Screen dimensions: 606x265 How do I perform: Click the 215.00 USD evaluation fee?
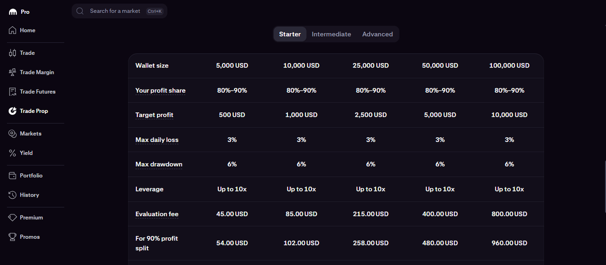(x=371, y=214)
